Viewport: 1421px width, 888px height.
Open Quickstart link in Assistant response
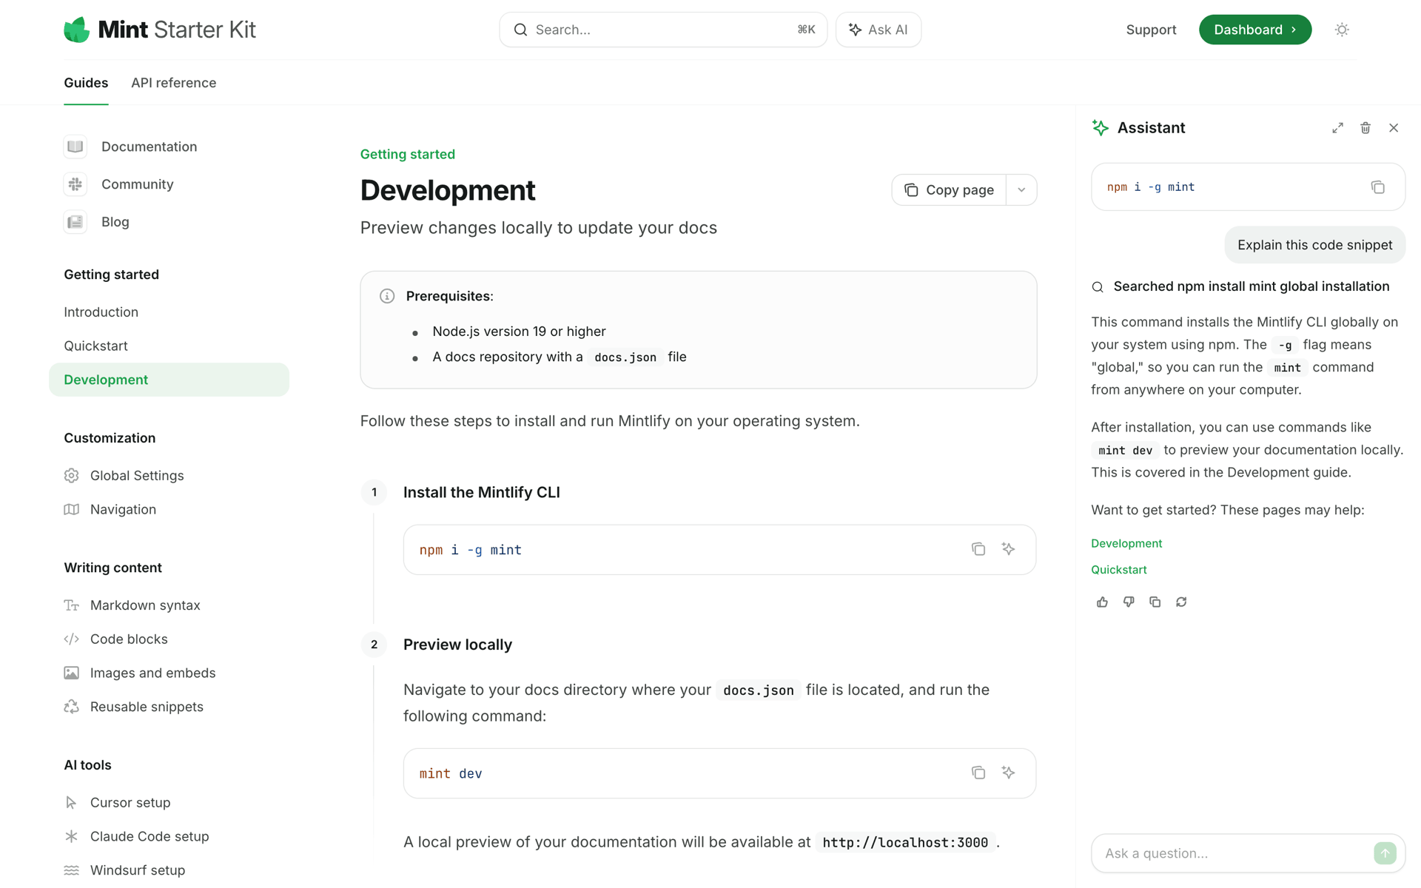tap(1118, 570)
